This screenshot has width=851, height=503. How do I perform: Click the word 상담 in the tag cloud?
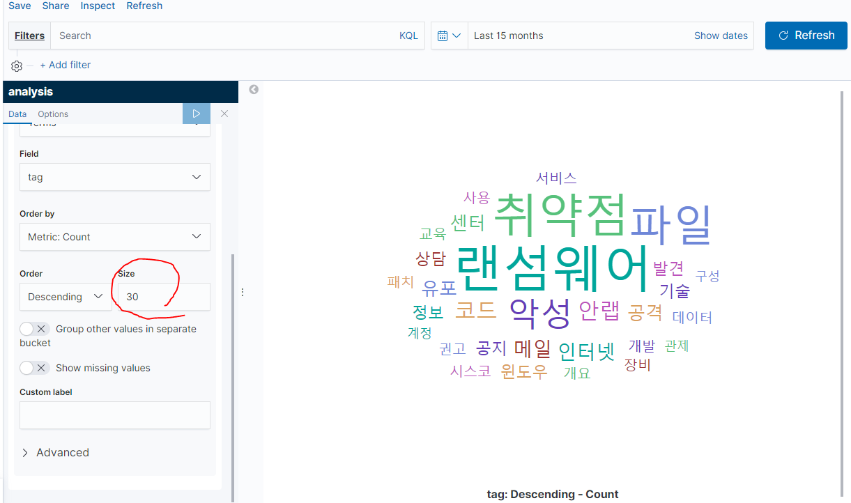pyautogui.click(x=431, y=259)
